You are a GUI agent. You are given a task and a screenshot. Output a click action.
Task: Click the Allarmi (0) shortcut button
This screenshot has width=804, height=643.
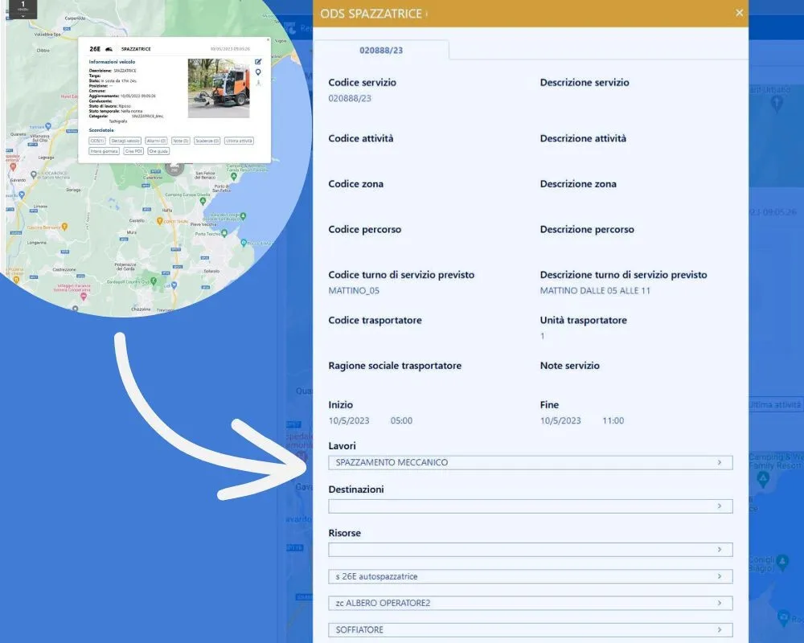click(156, 141)
